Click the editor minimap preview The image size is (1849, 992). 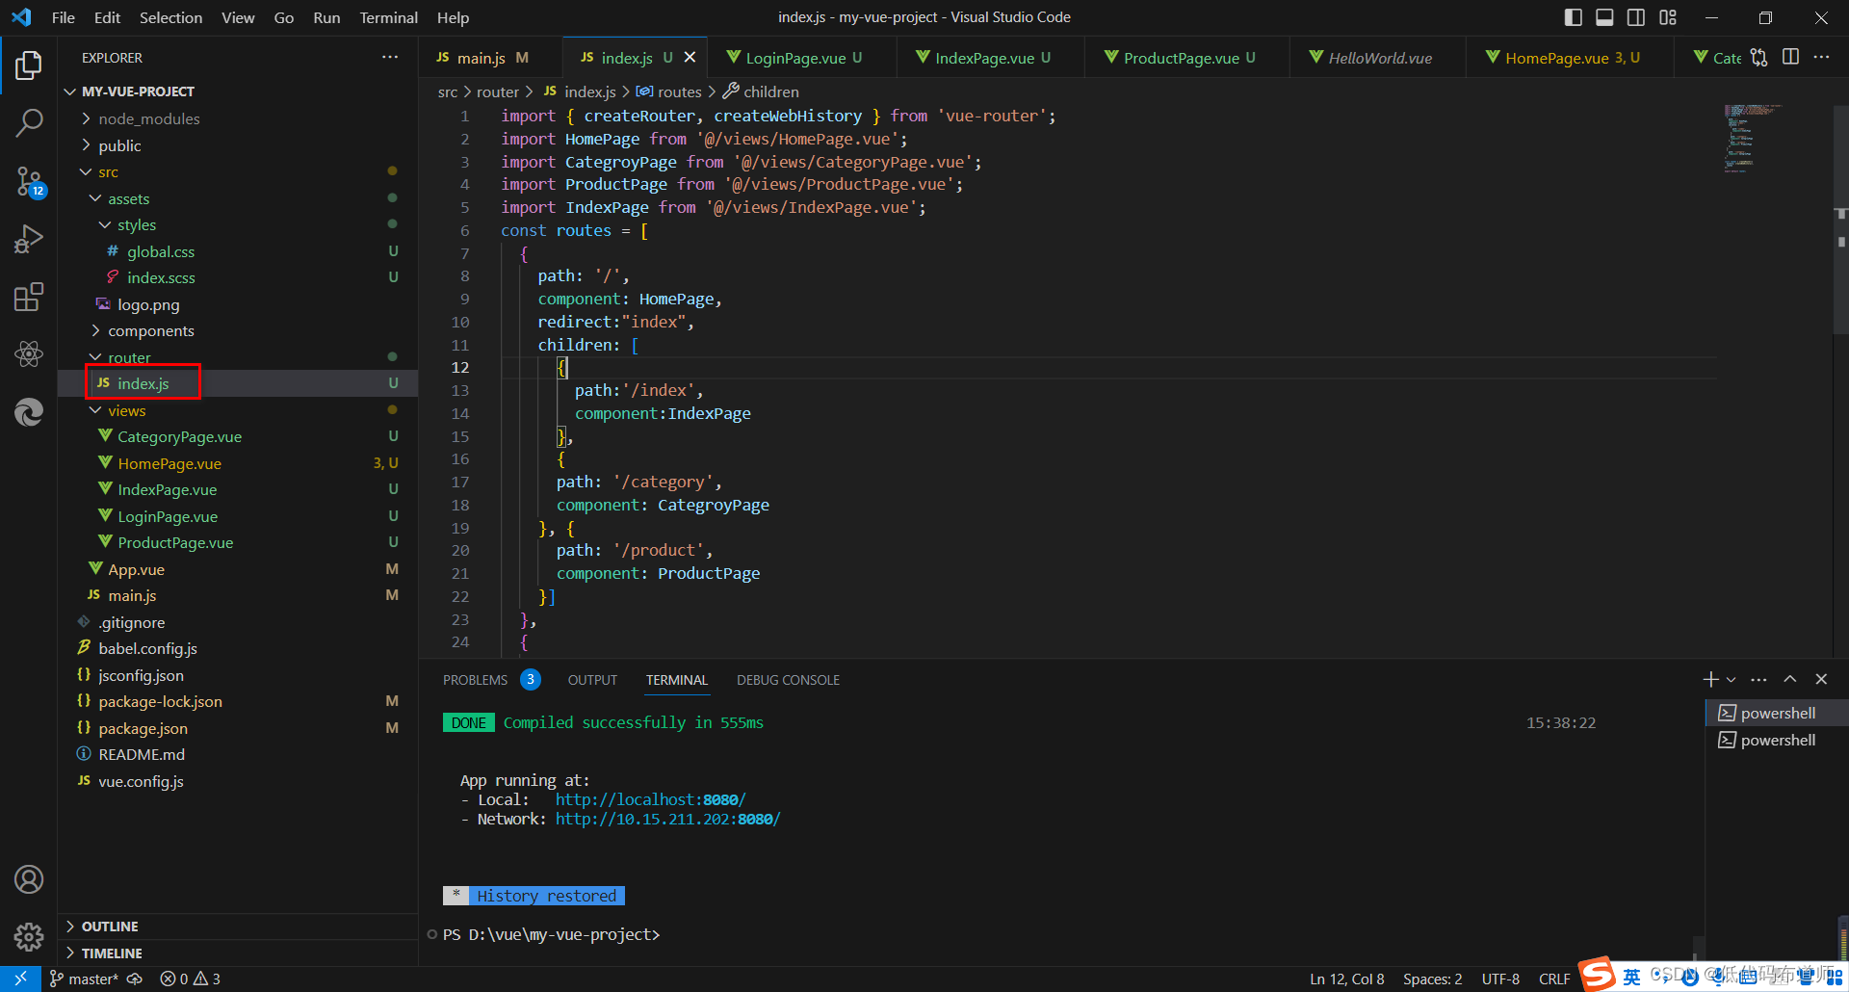click(1751, 139)
